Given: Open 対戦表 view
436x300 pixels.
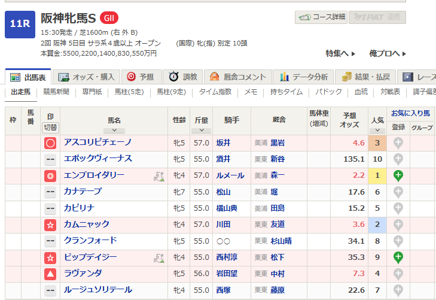Looking at the screenshot, I should click(x=390, y=92).
